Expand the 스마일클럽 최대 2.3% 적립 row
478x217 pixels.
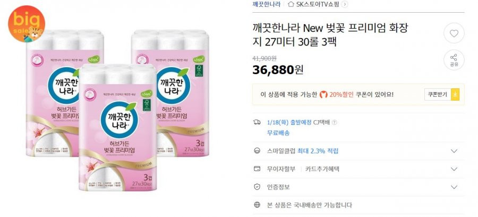(358, 151)
